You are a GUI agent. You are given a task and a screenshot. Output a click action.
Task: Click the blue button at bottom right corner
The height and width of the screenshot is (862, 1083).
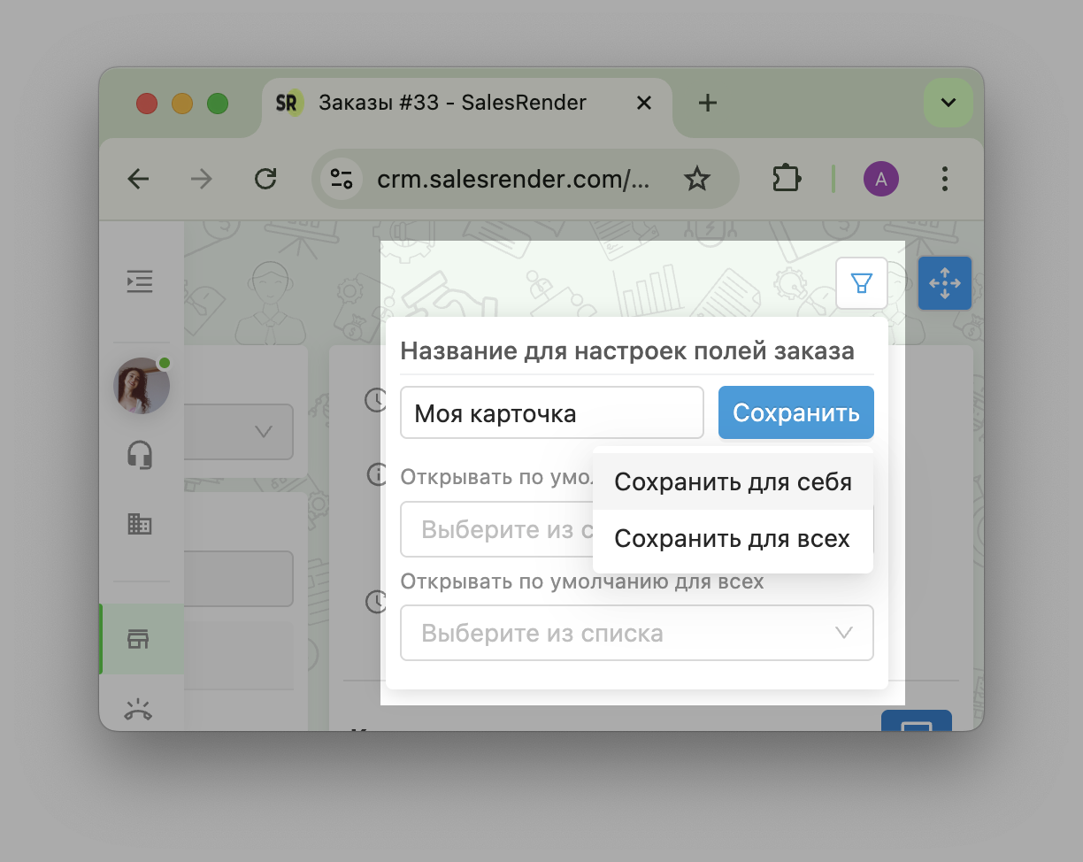click(x=916, y=720)
